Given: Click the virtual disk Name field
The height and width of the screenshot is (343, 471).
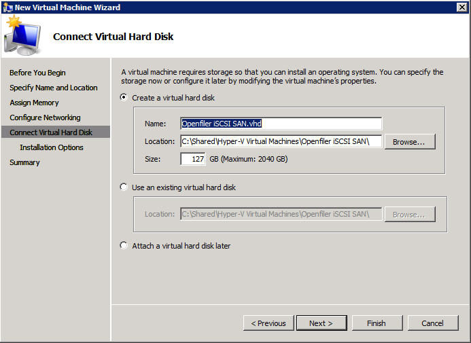Looking at the screenshot, I should click(x=281, y=124).
